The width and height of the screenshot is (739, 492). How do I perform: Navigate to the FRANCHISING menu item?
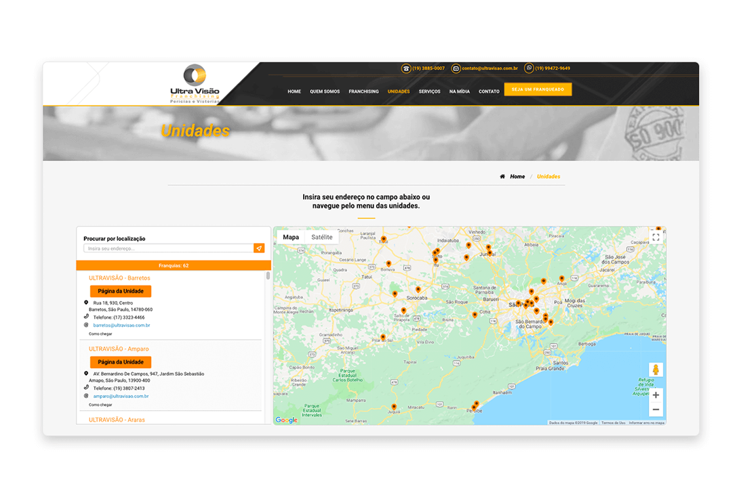pos(363,91)
